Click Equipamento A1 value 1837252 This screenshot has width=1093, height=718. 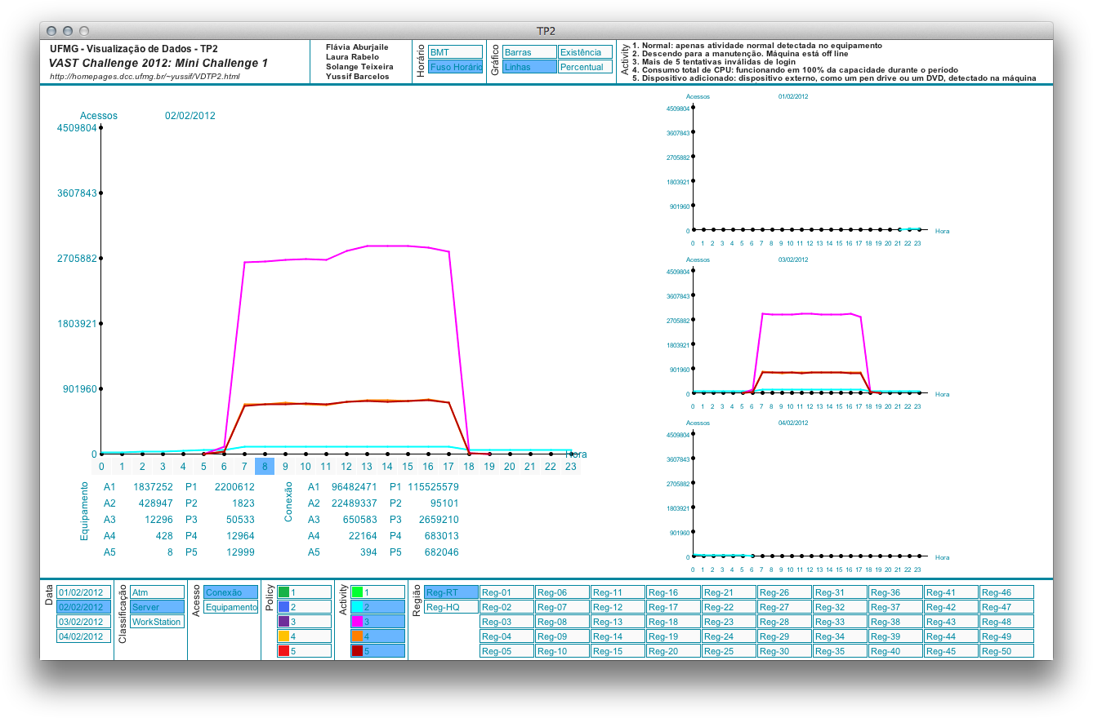(x=153, y=487)
